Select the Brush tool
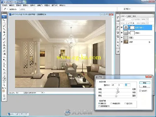Image resolution: width=156 pixels, height=117 pixels. point(4,42)
